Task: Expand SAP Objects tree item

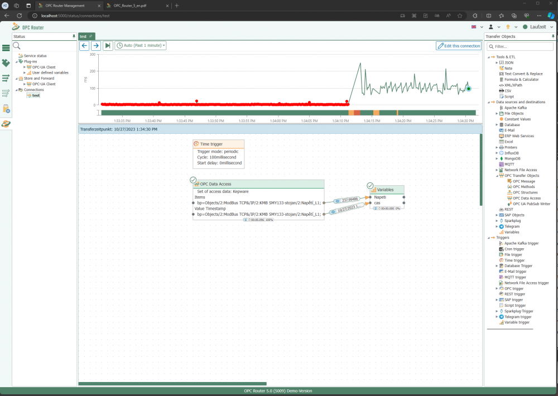Action: pos(497,215)
